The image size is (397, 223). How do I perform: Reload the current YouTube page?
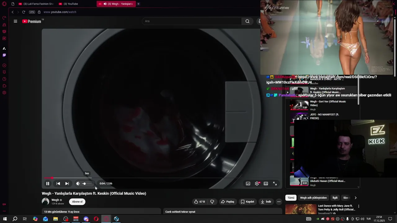pos(24,12)
